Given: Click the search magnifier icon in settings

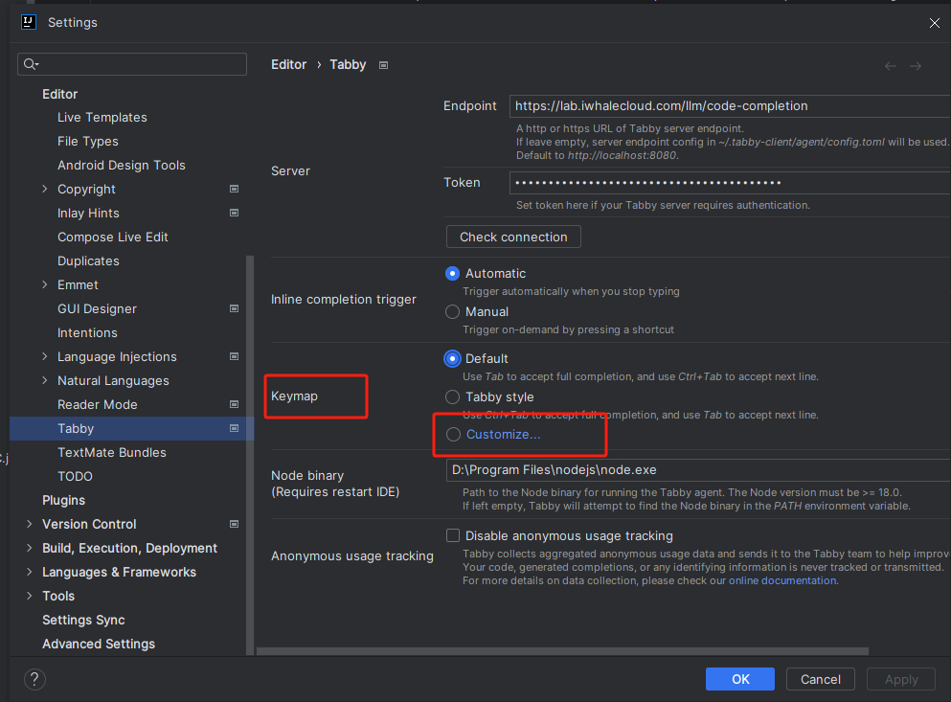Looking at the screenshot, I should click(31, 64).
